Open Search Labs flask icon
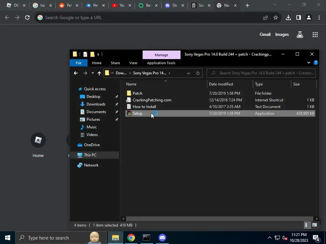Screen dimensions: 326x244 [x=300, y=34]
